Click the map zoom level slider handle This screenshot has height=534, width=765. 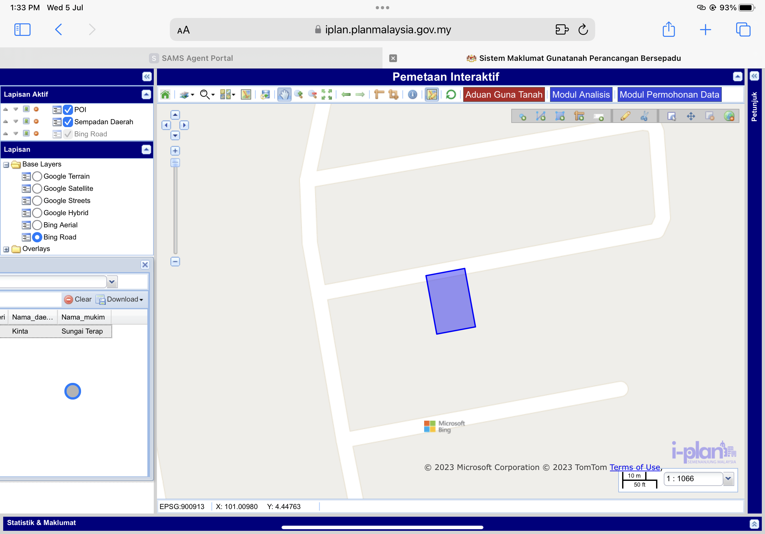click(x=175, y=163)
